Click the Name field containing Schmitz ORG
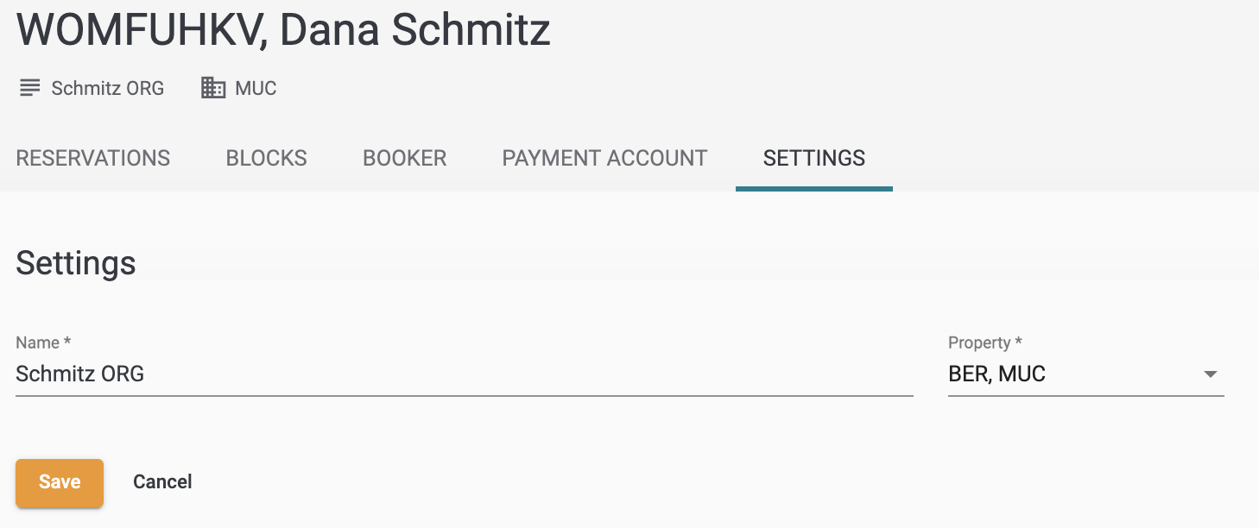The height and width of the screenshot is (528, 1259). [x=465, y=374]
